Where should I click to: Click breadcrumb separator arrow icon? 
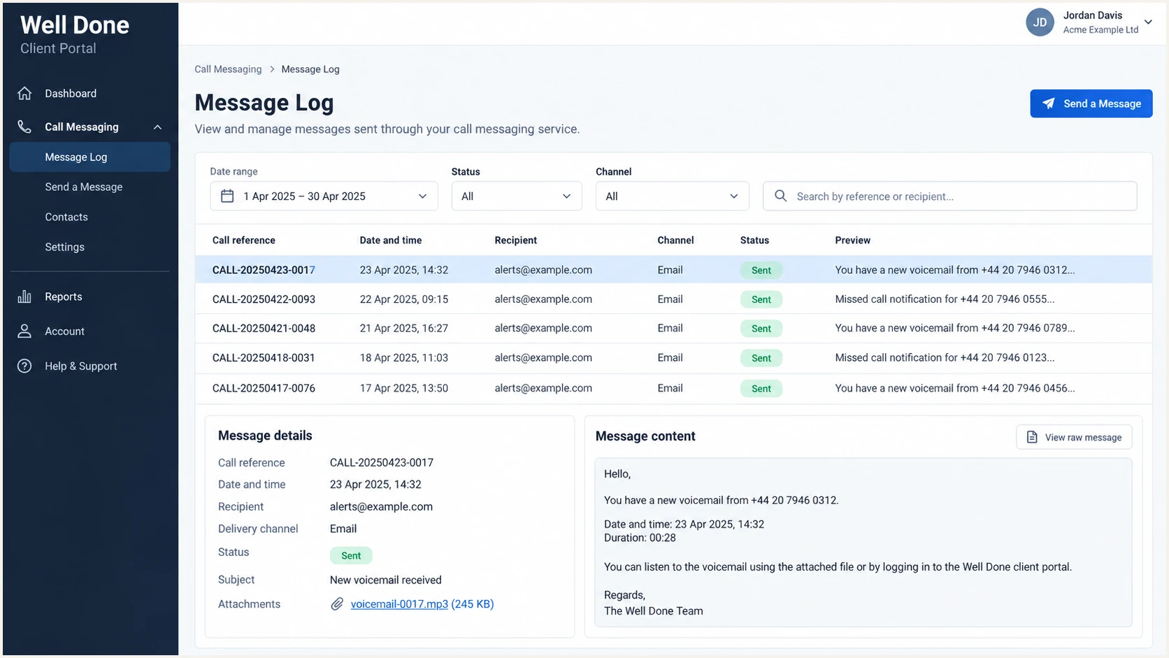(x=272, y=69)
